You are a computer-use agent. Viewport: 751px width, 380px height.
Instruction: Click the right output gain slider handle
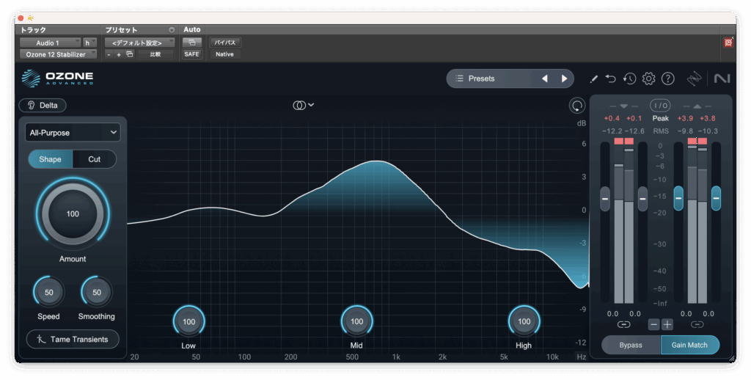[x=716, y=197]
